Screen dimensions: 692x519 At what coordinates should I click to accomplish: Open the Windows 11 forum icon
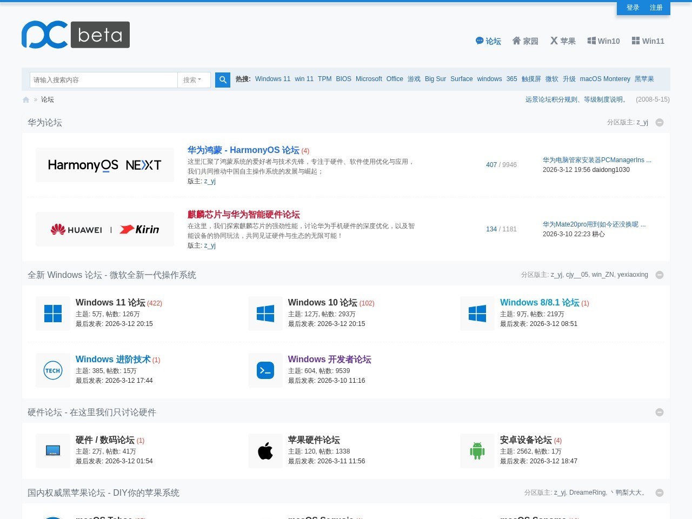coord(53,314)
